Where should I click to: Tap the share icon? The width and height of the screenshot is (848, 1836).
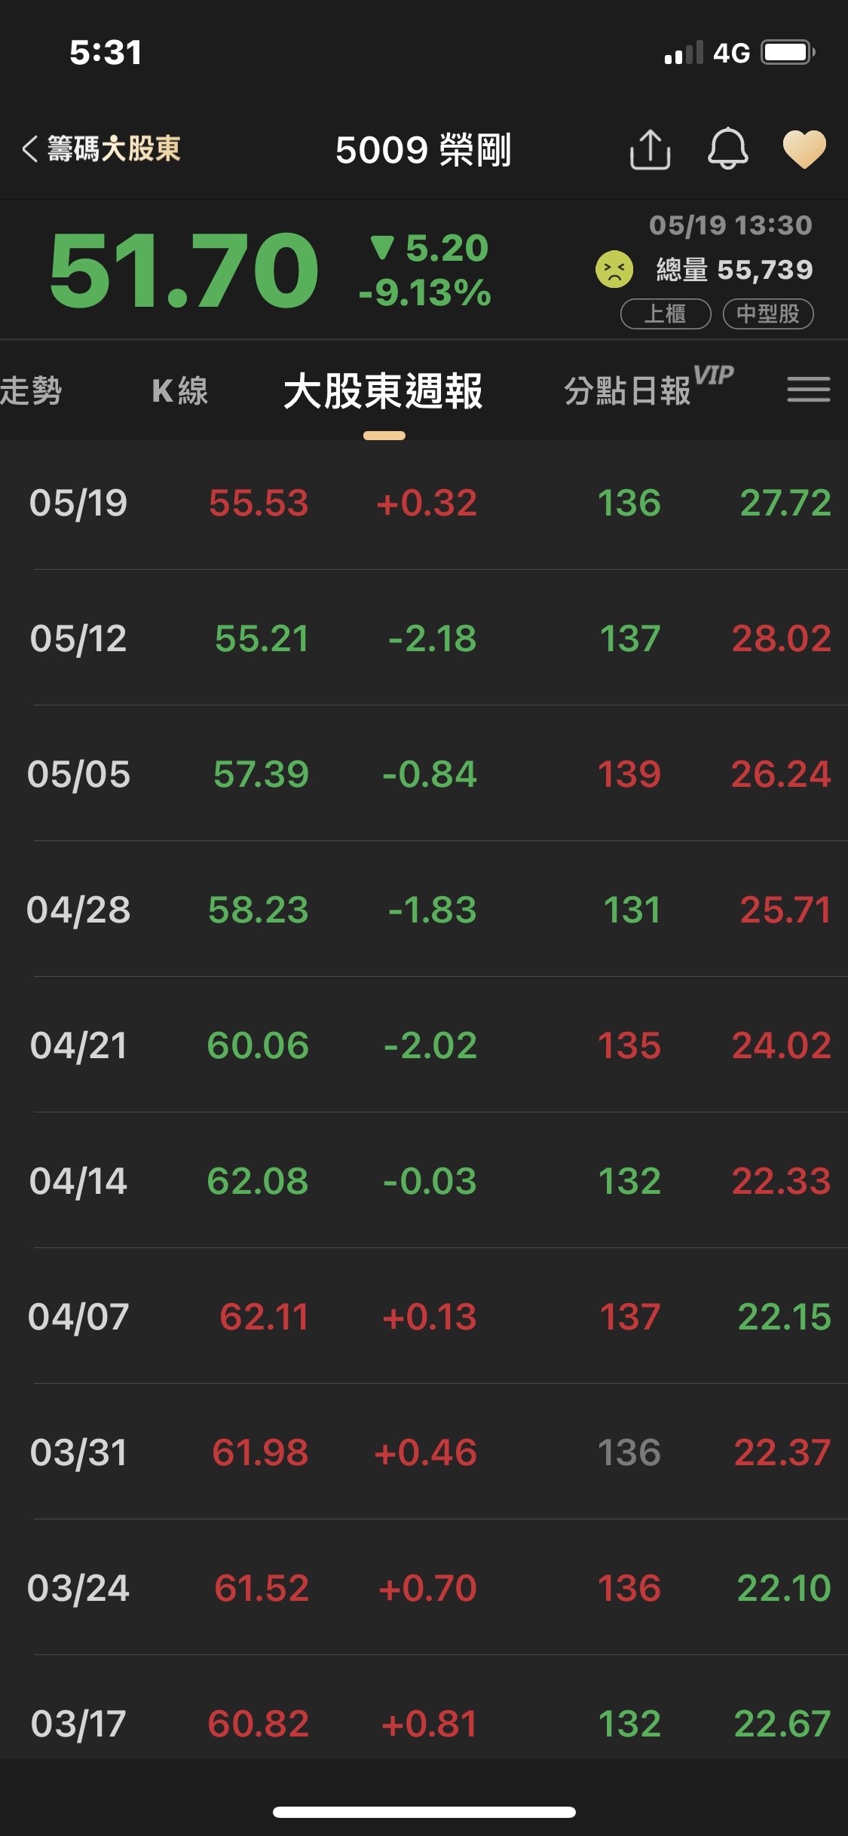coord(650,149)
